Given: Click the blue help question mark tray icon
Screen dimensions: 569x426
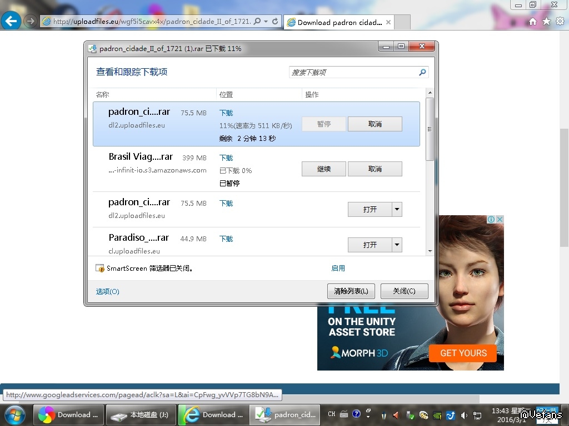Looking at the screenshot, I should [356, 414].
